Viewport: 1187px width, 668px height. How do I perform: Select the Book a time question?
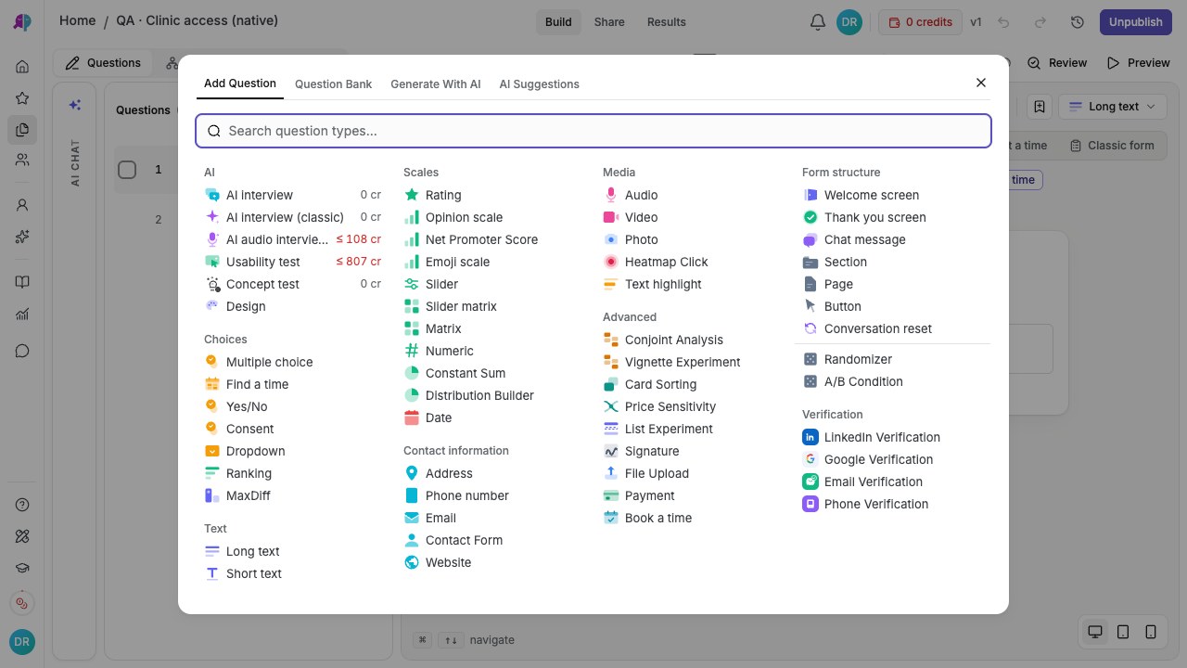click(x=691, y=518)
